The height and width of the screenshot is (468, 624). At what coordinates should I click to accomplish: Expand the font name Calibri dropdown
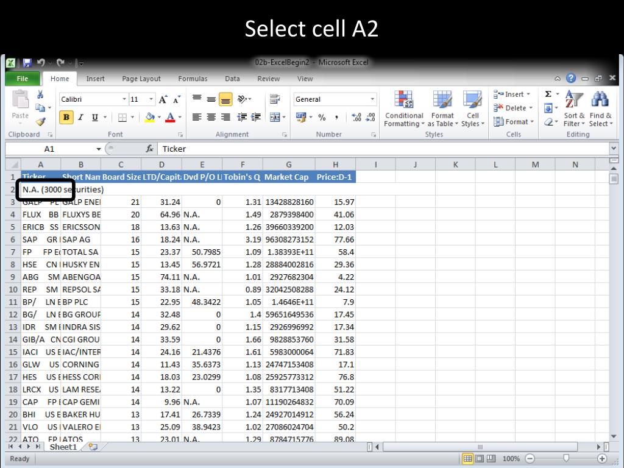(124, 99)
